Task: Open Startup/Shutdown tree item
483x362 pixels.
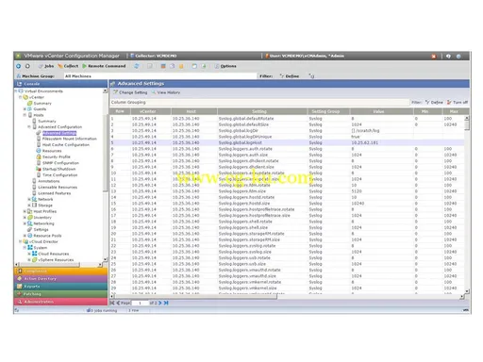Action: 58,169
